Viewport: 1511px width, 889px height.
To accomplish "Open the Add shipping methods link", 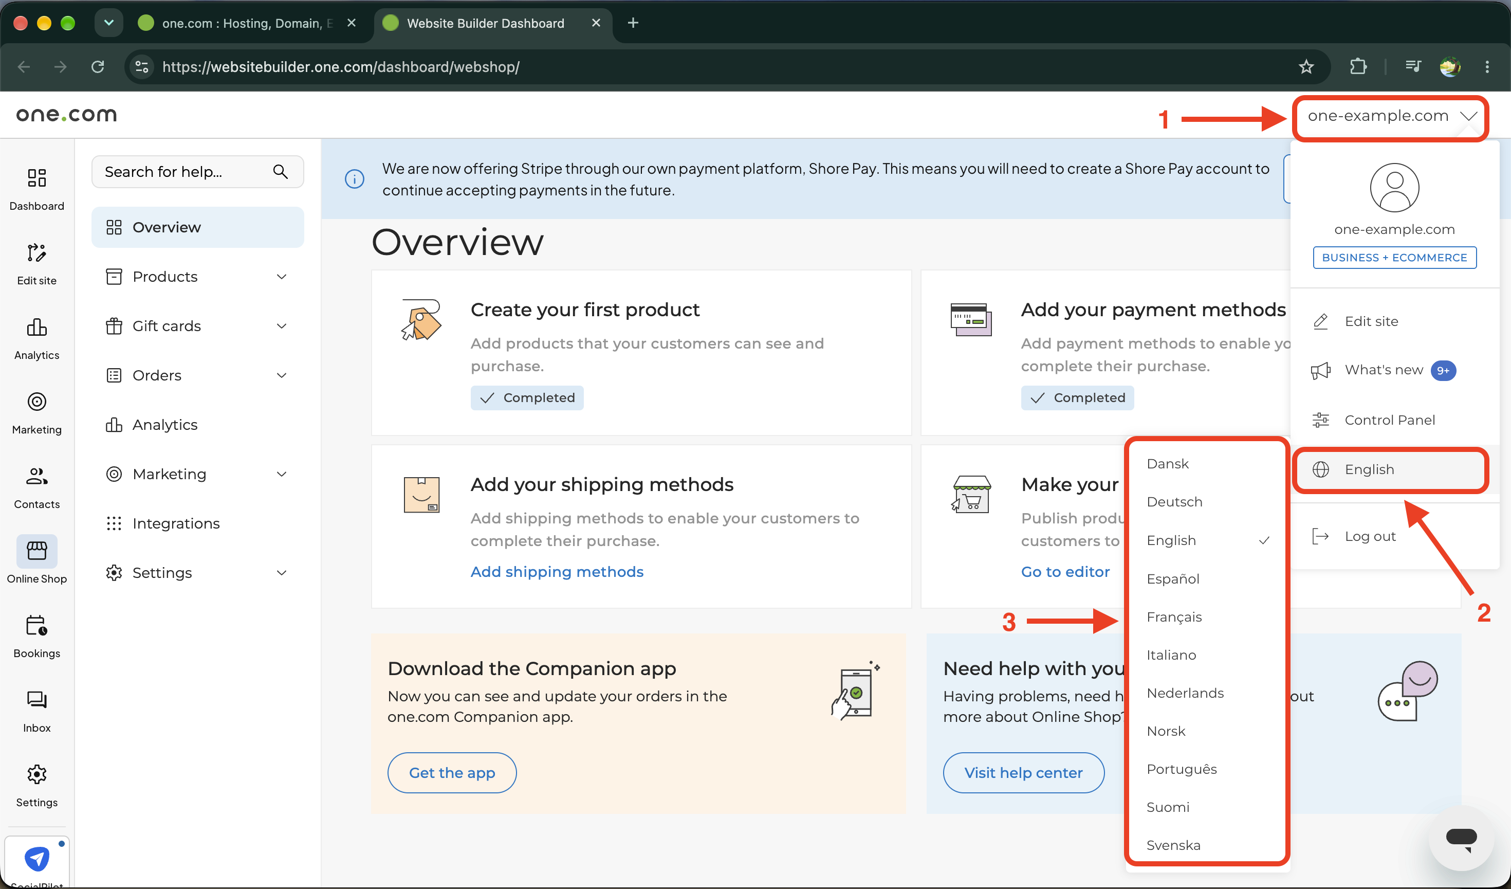I will (557, 572).
